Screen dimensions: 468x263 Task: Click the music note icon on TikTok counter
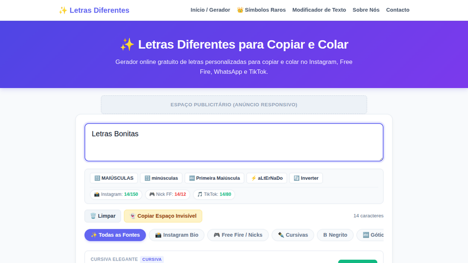tap(200, 194)
